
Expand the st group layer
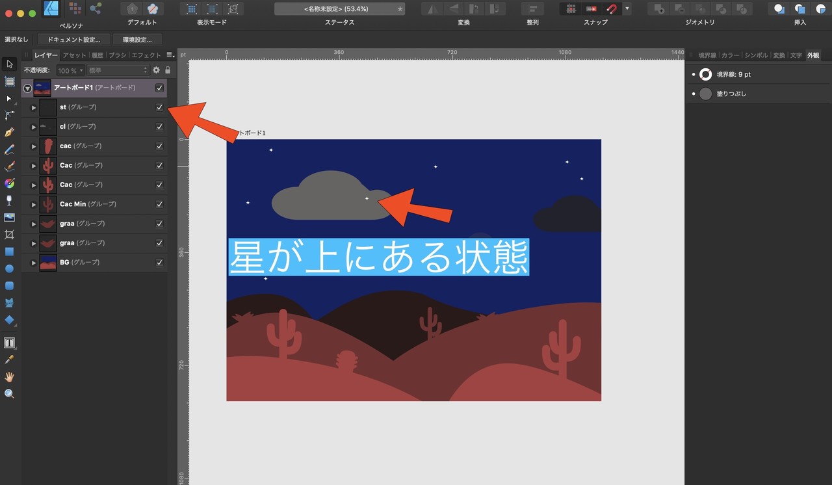34,107
